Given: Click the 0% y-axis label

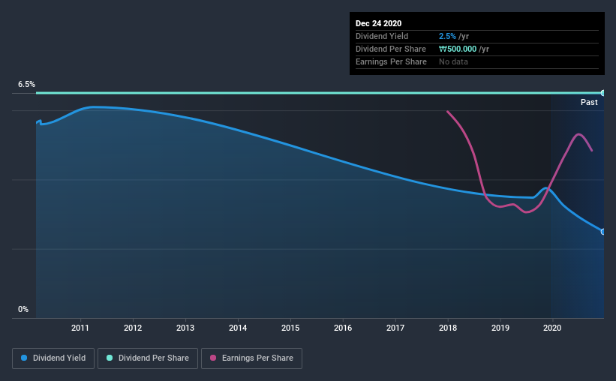Looking at the screenshot, I should point(23,310).
